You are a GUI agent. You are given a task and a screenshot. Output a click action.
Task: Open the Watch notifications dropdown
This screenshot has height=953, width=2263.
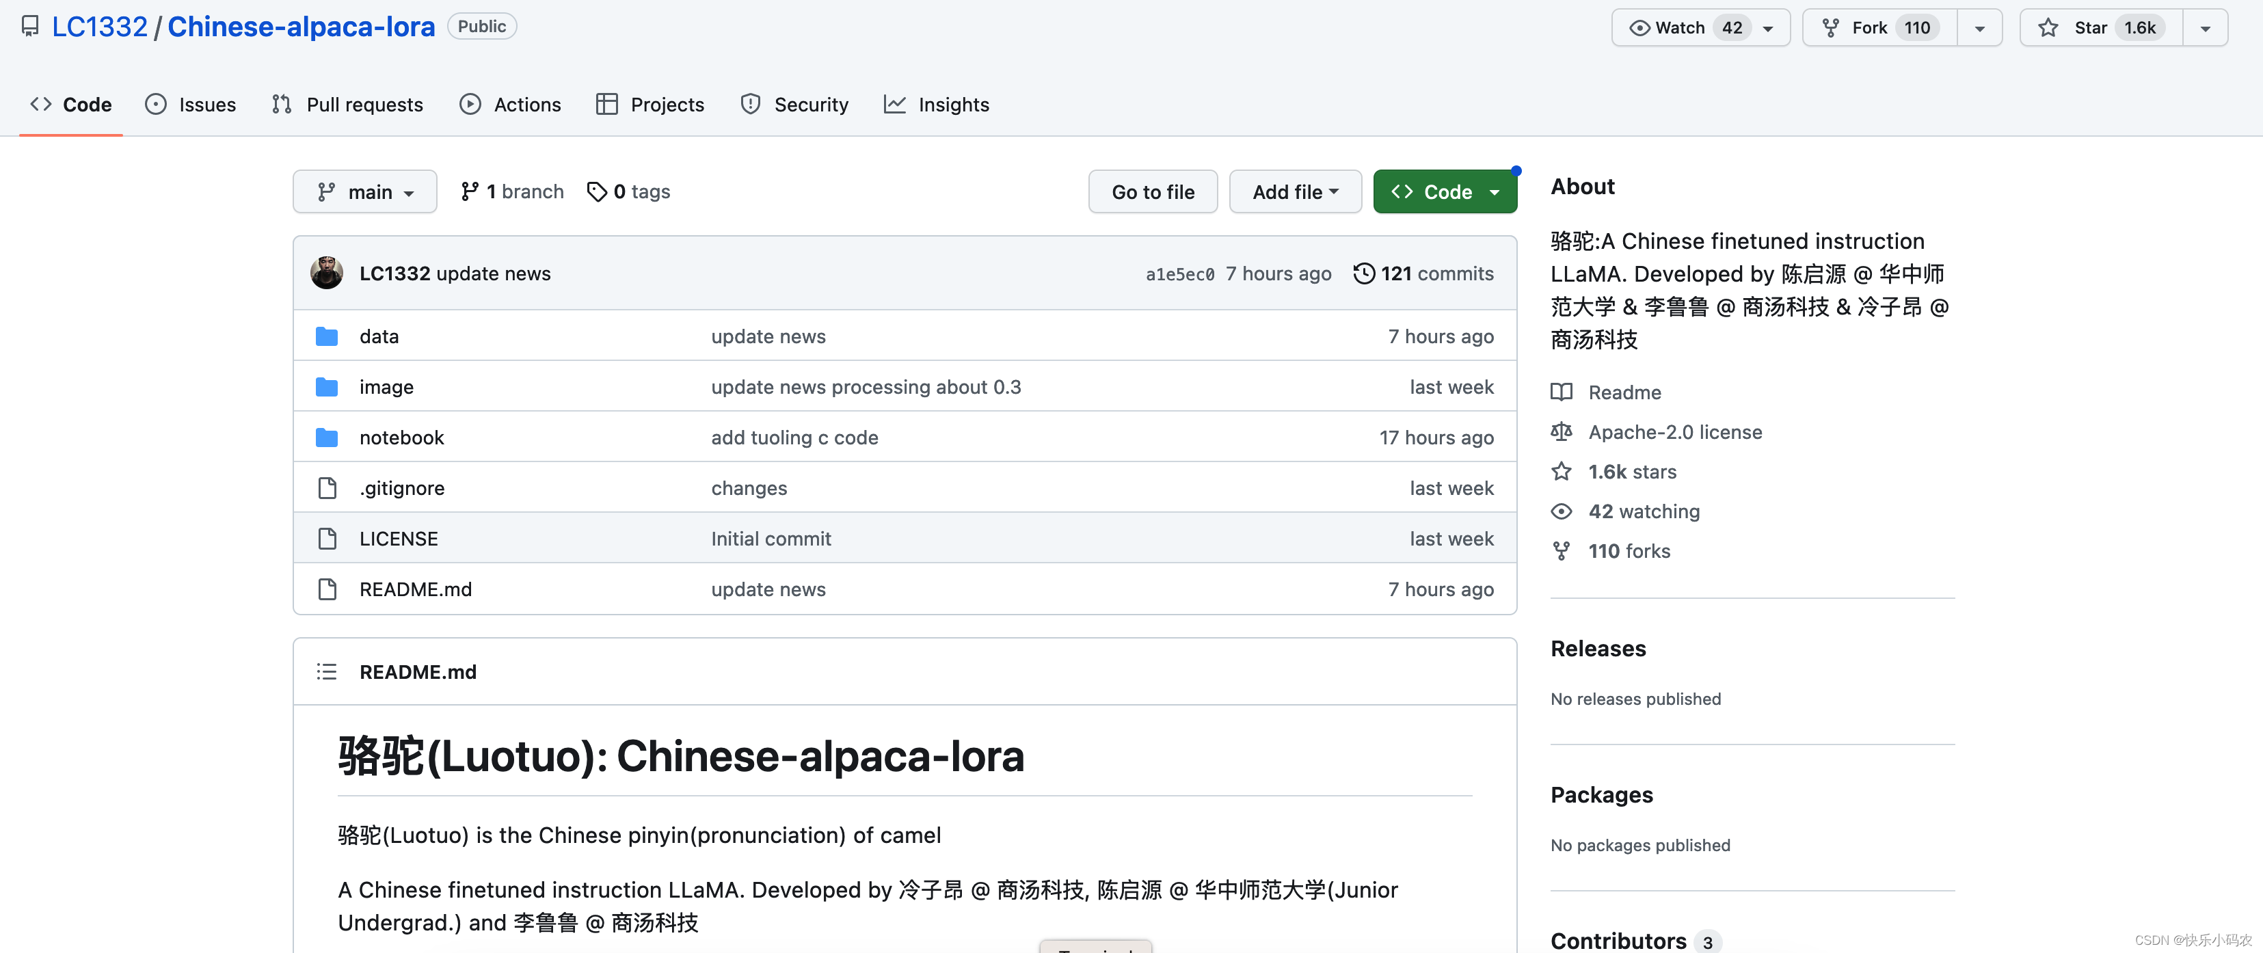point(1701,27)
